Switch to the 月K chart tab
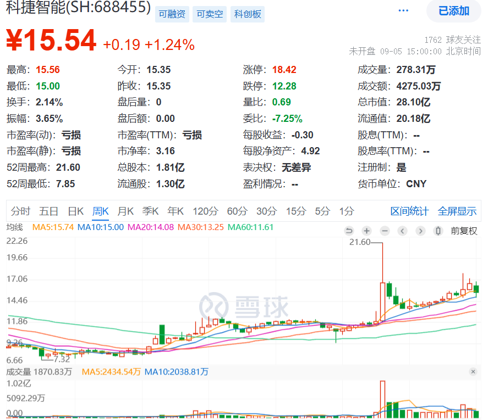This screenshot has width=488, height=420. pyautogui.click(x=125, y=211)
